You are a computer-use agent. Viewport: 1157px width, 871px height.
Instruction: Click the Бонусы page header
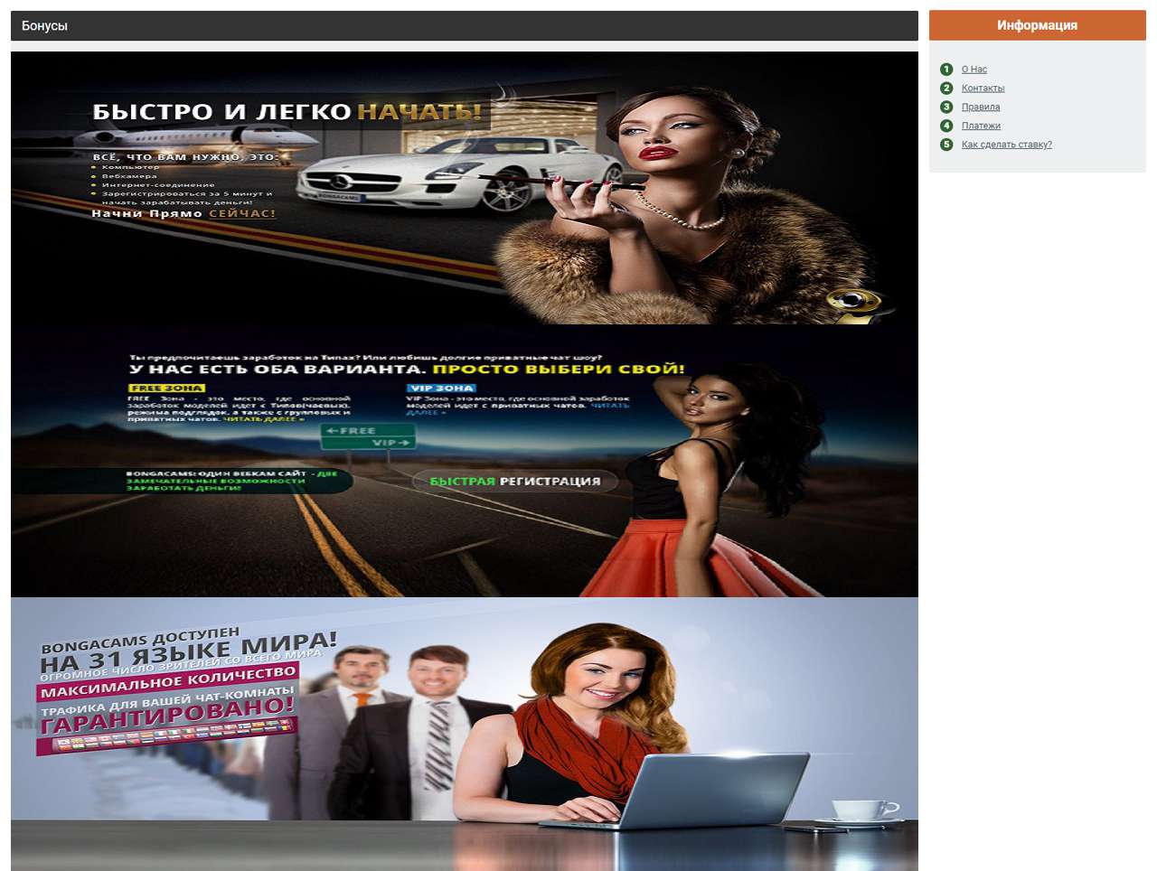pyautogui.click(x=465, y=26)
